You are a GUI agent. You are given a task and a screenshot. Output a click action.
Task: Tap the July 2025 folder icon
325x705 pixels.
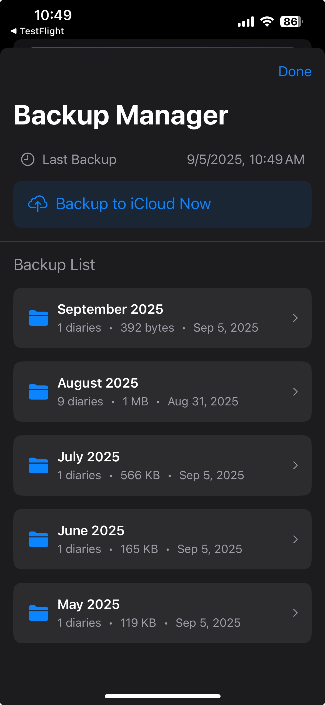click(x=39, y=465)
